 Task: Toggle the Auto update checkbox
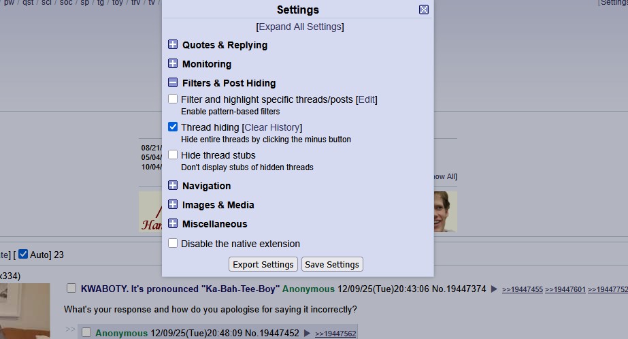[23, 254]
